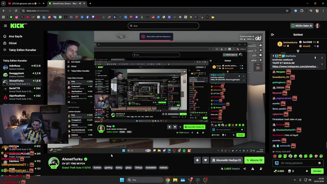Open File Explorer from the taskbar
This screenshot has width=327, height=184.
[175, 180]
